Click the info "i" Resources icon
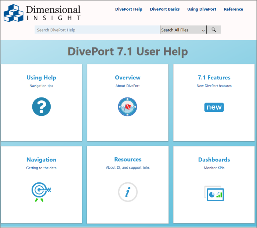 pyautogui.click(x=128, y=192)
